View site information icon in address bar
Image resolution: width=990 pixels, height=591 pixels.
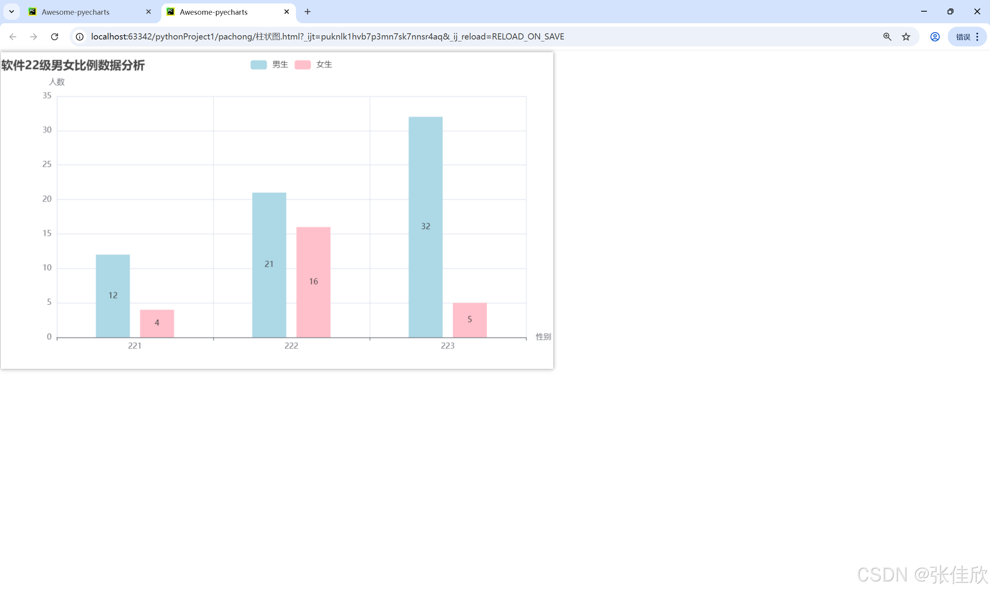(x=80, y=37)
